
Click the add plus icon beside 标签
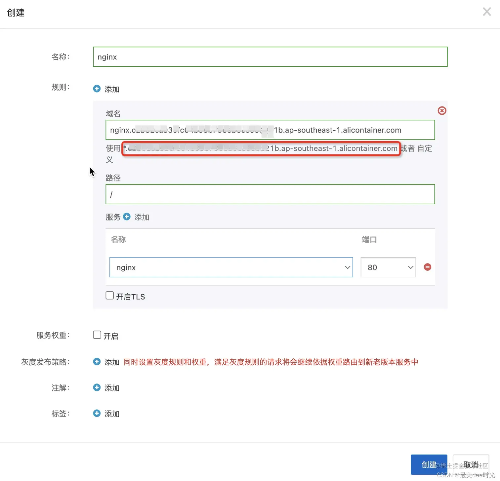tap(97, 413)
